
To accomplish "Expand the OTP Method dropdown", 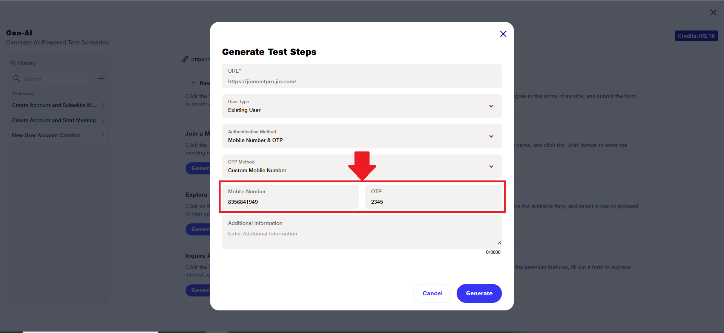I will coord(491,166).
